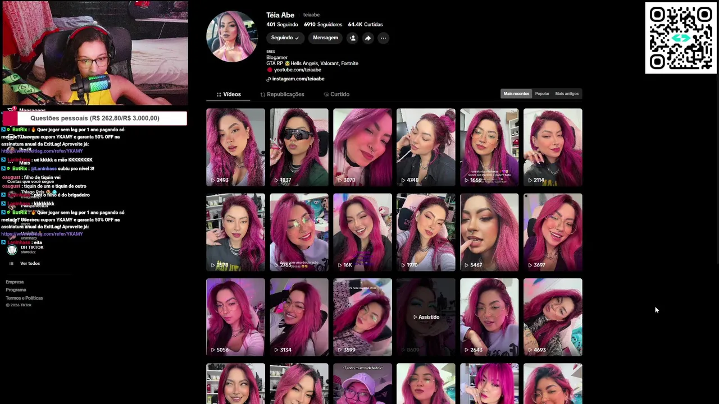This screenshot has width=719, height=404.
Task: Click the Programa footer link
Action: [x=16, y=290]
